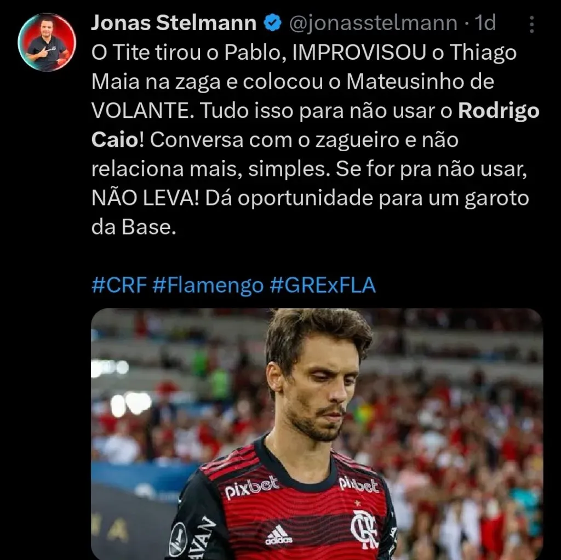Viewport: 561px width, 560px height.
Task: Click the Adidas logo on the jersey
Action: click(x=278, y=535)
